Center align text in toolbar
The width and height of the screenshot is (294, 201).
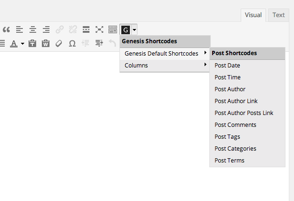pos(33,29)
